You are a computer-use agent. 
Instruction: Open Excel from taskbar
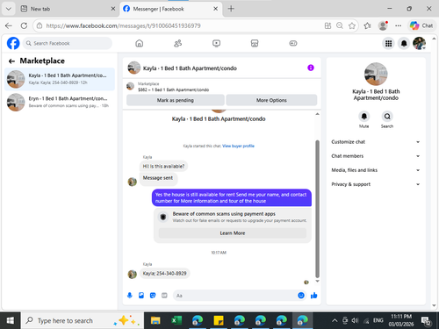pyautogui.click(x=176, y=320)
